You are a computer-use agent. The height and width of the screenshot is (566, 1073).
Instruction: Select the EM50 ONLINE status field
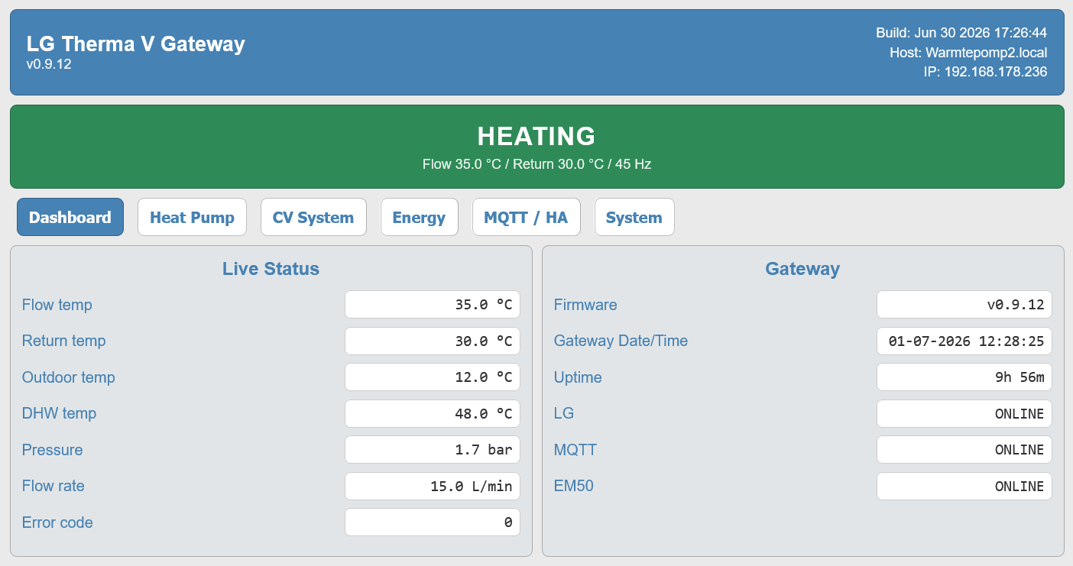pos(964,486)
